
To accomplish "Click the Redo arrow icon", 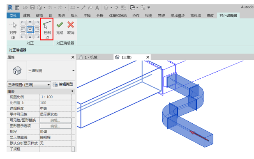I will 60,7.
